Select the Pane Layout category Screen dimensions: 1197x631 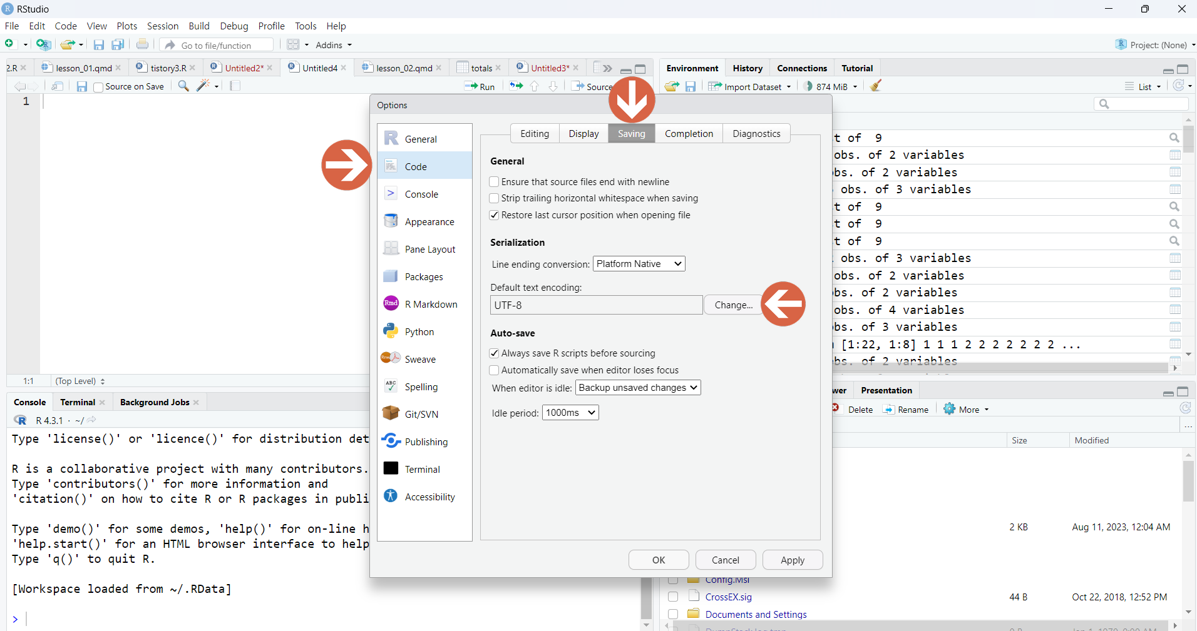pyautogui.click(x=424, y=249)
